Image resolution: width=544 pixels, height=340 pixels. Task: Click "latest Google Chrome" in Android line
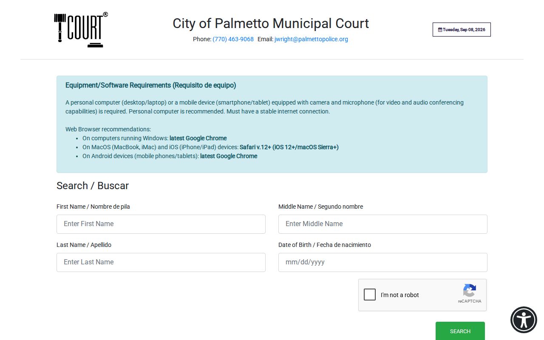click(229, 156)
